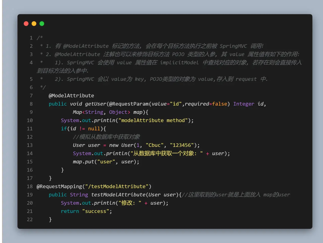Click the Integer type keyword
Viewport: 323px width, 243px height.
point(244,104)
